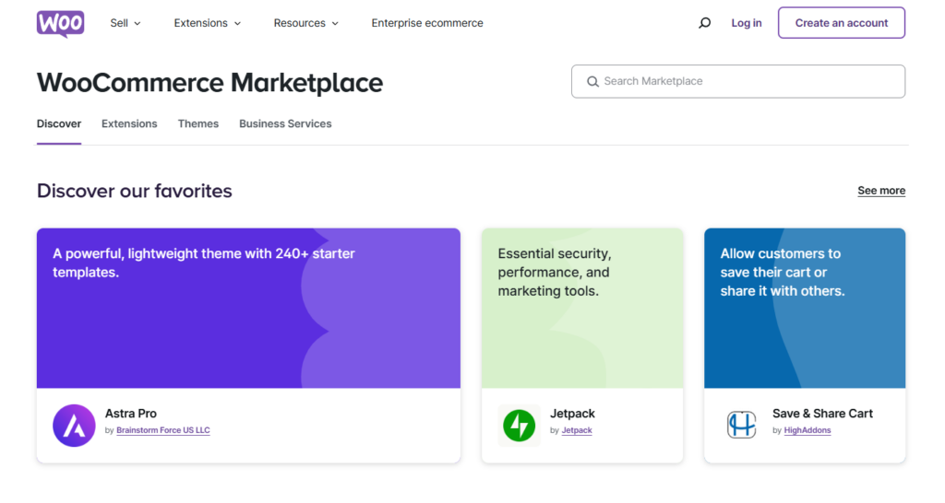Click the magnifier inside Search Marketplace field
Viewport: 945px width, 503px height.
pos(592,81)
